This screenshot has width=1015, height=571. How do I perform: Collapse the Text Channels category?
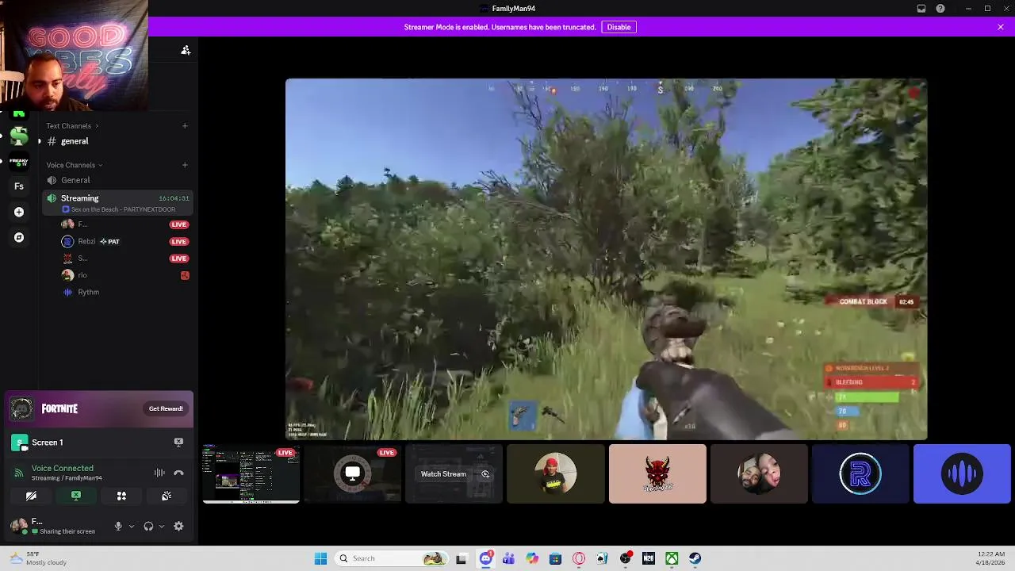[72, 125]
